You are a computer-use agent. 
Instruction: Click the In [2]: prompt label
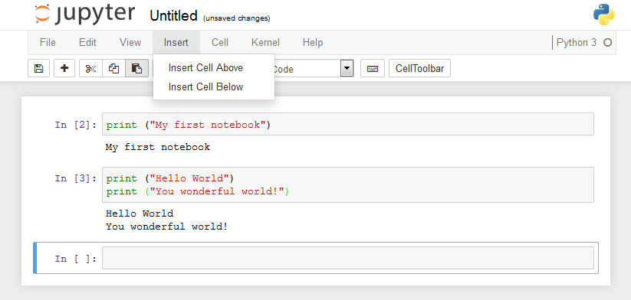pos(76,125)
